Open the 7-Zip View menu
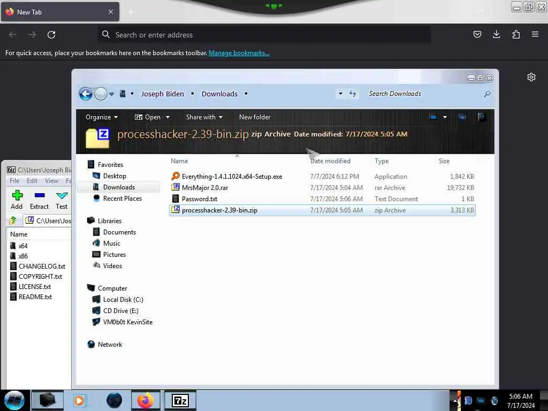Image resolution: width=548 pixels, height=411 pixels. click(51, 181)
